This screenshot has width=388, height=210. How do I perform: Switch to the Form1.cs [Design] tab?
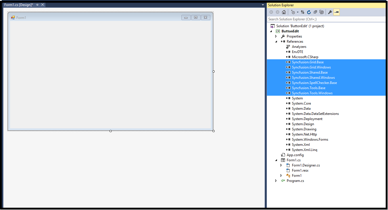tap(18, 5)
